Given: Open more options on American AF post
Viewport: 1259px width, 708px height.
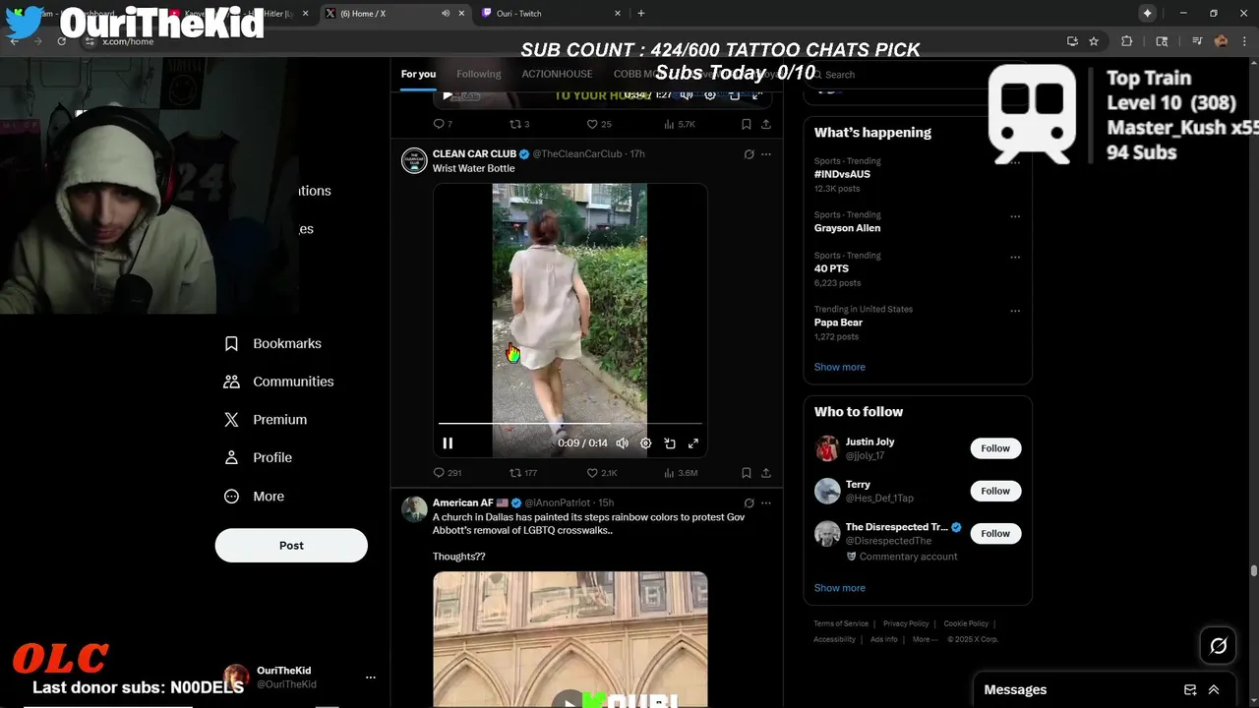Looking at the screenshot, I should [766, 503].
